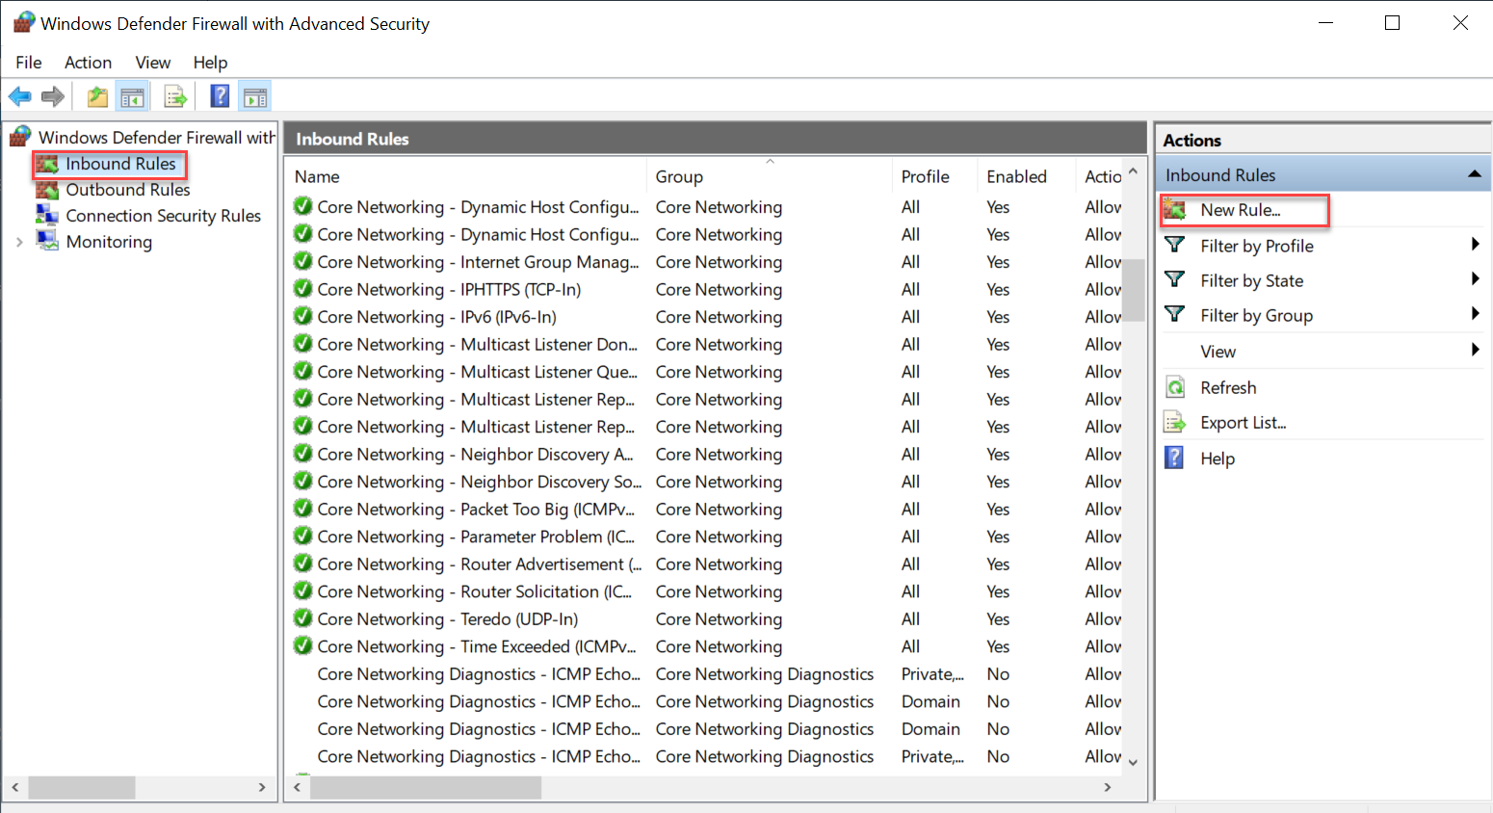
Task: Click the Up One Level folder toolbar icon
Action: [97, 96]
